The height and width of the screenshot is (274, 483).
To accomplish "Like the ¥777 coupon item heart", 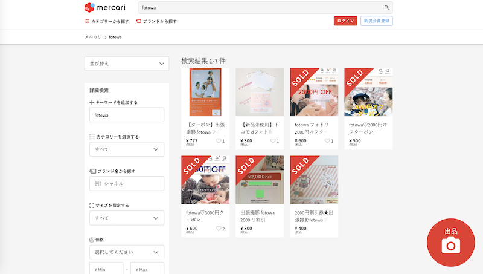I will pyautogui.click(x=219, y=141).
